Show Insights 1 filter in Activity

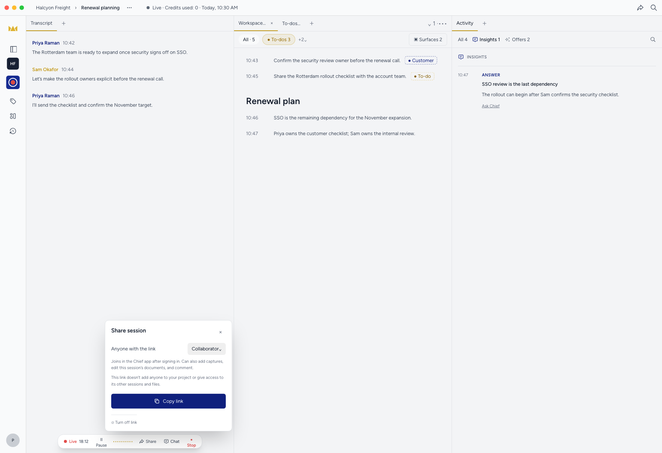486,39
